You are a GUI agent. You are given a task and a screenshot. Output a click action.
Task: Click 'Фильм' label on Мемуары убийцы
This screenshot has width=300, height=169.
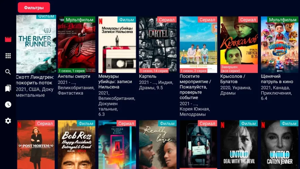pyautogui.click(x=127, y=20)
